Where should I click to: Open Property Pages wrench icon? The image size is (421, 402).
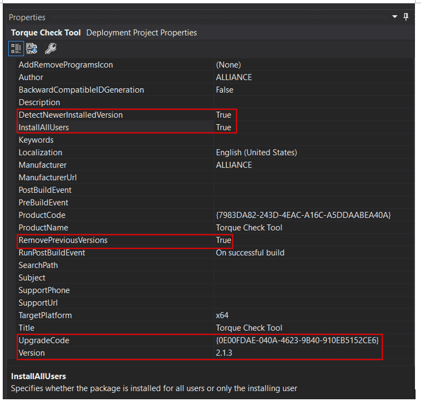[x=50, y=49]
